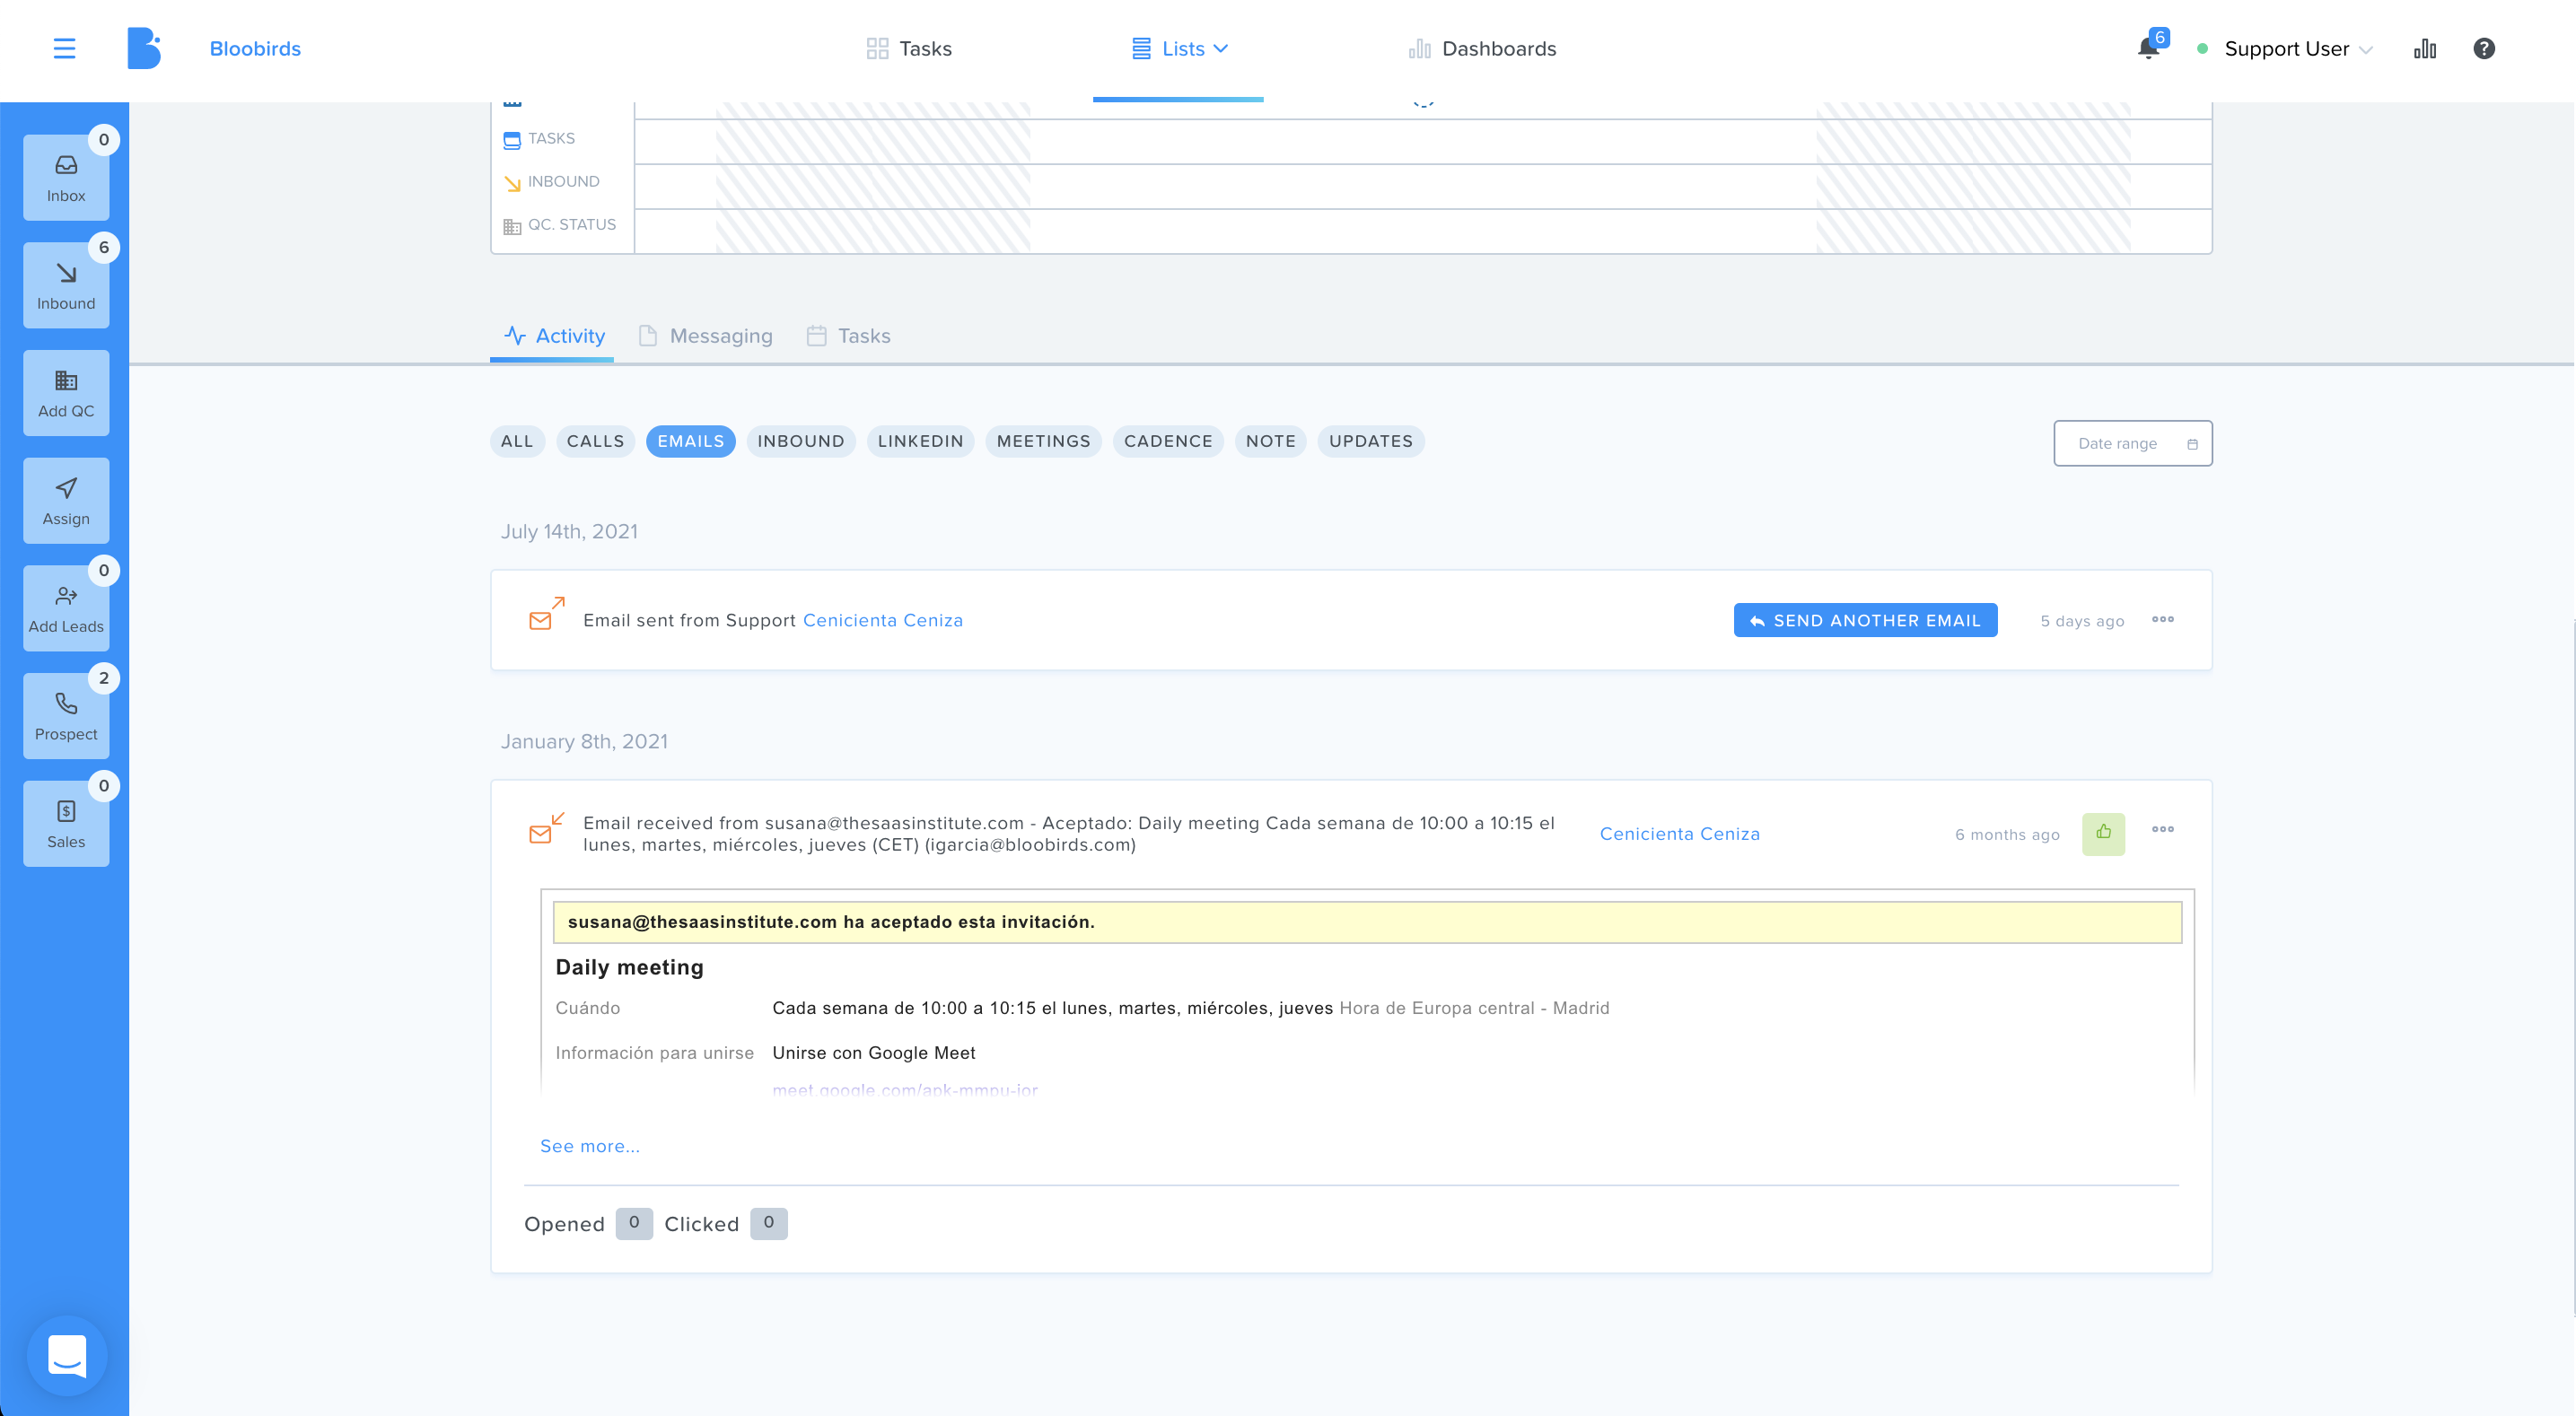Viewport: 2576px width, 1416px height.
Task: Filter activity by UPDATES
Action: [1371, 441]
